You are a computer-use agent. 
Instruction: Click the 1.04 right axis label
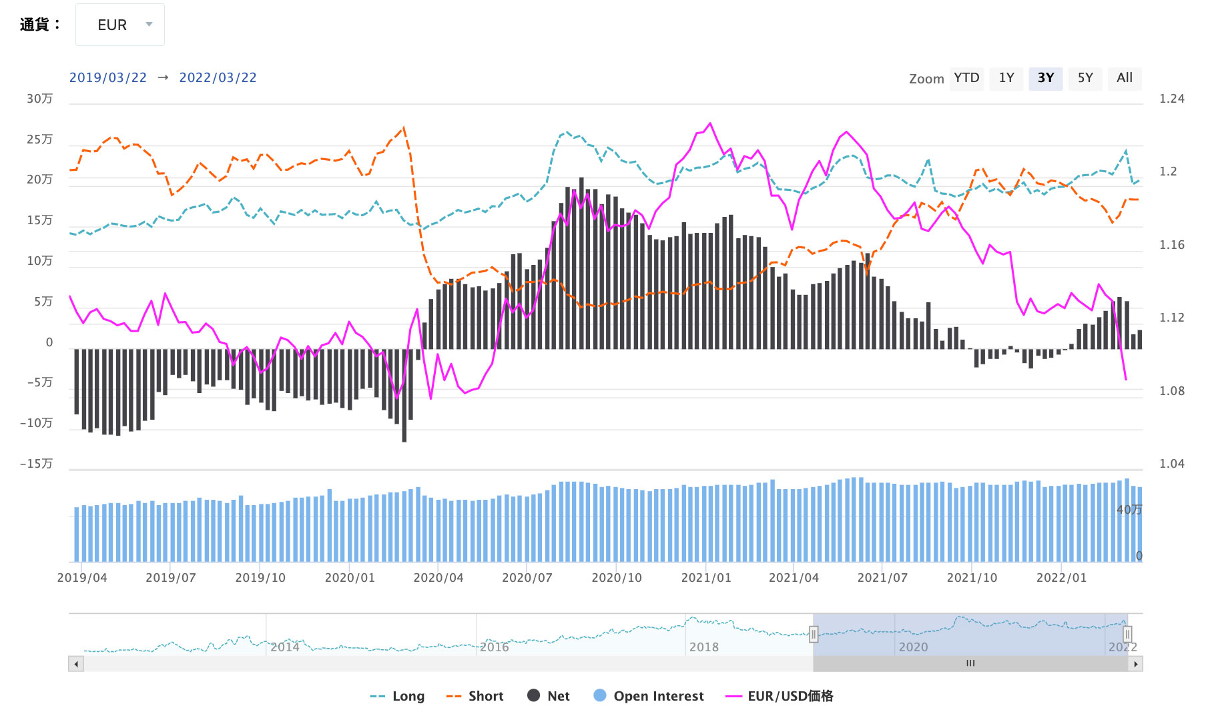coord(1172,464)
